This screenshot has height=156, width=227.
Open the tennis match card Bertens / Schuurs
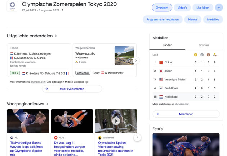[39, 60]
